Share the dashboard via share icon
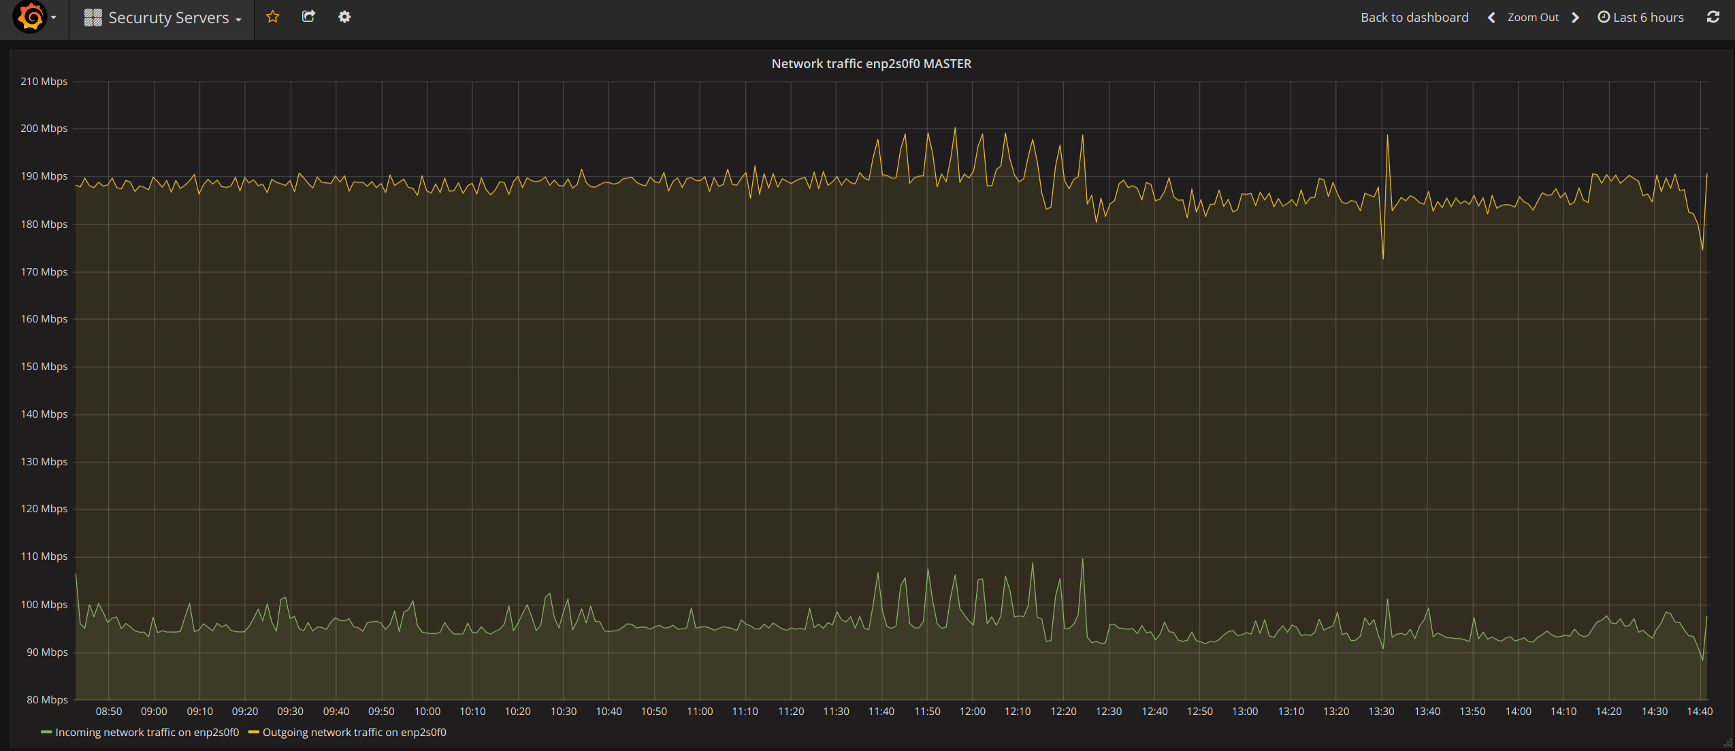This screenshot has height=751, width=1735. [308, 16]
